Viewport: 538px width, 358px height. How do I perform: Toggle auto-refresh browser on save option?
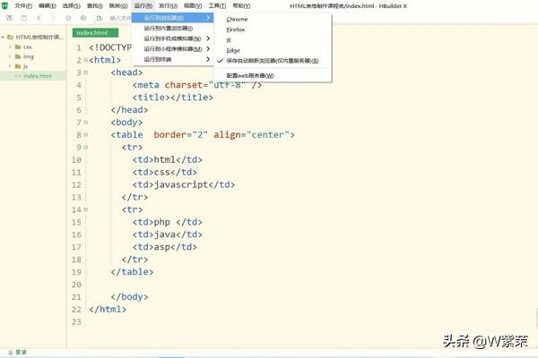click(x=272, y=61)
